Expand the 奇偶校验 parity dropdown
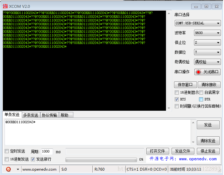The image size is (224, 175). coord(207,62)
